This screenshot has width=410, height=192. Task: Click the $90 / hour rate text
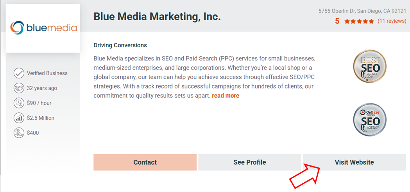pyautogui.click(x=39, y=103)
